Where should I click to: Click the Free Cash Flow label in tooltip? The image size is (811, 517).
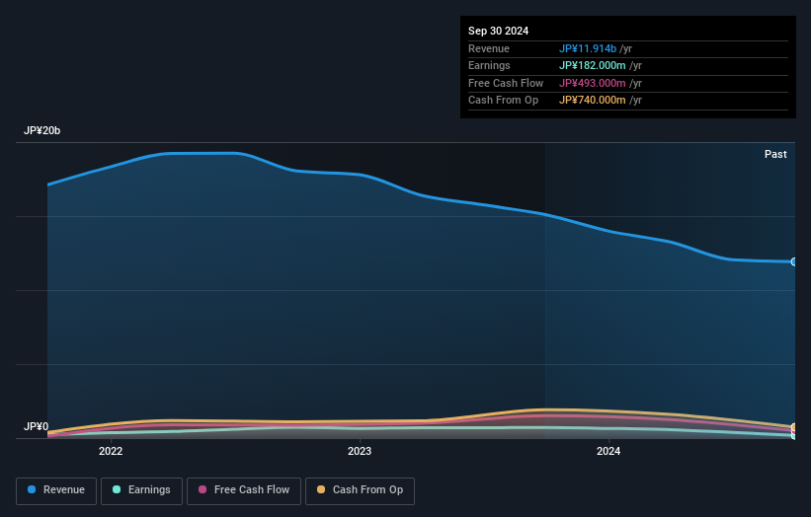point(506,83)
